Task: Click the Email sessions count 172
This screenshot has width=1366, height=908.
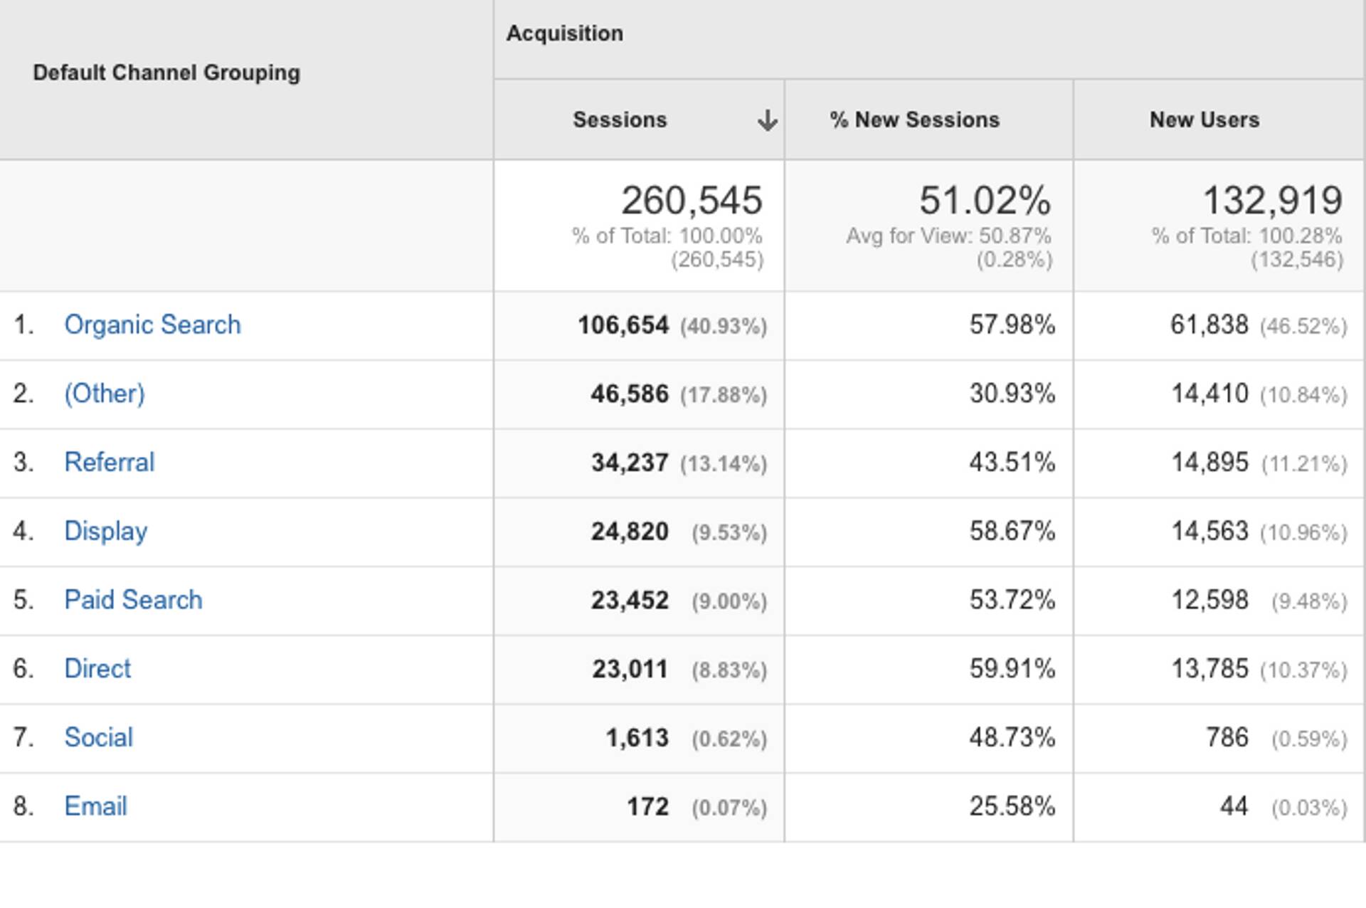Action: 649,806
